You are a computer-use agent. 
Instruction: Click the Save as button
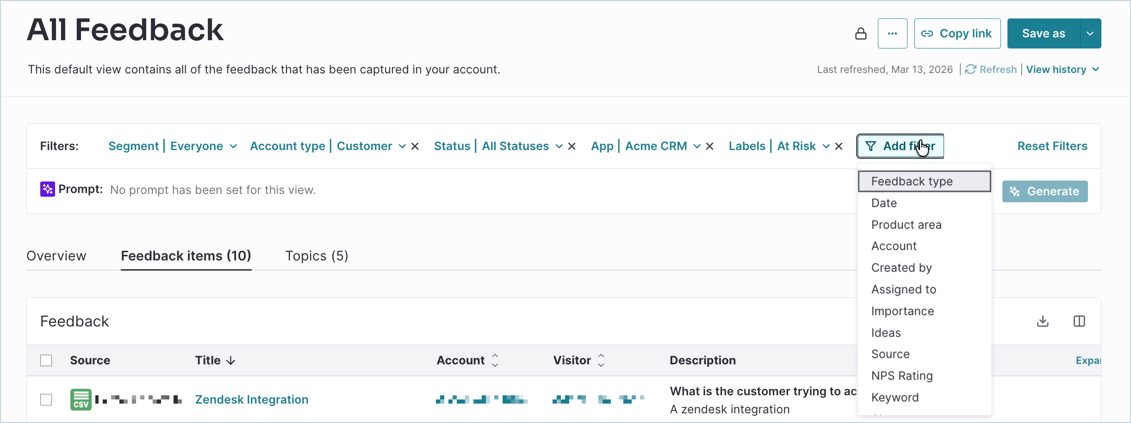click(x=1044, y=34)
